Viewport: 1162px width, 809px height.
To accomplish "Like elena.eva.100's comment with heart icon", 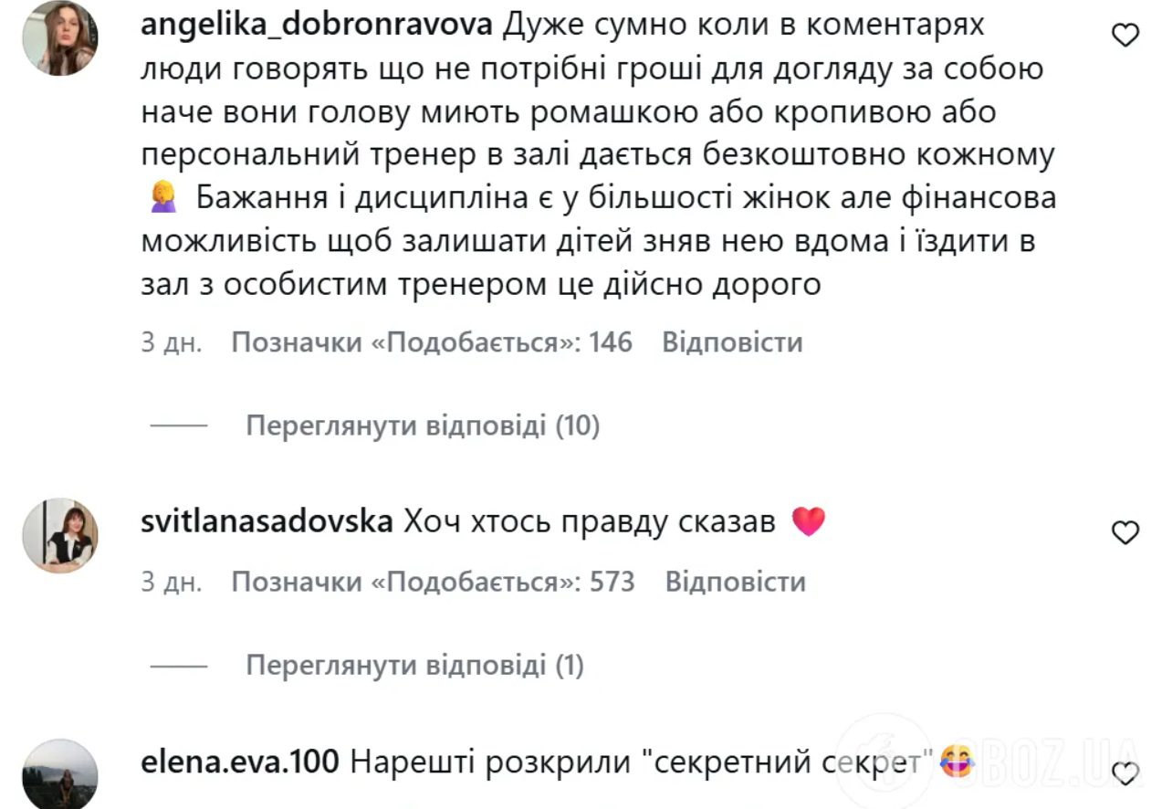I will click(x=1129, y=773).
